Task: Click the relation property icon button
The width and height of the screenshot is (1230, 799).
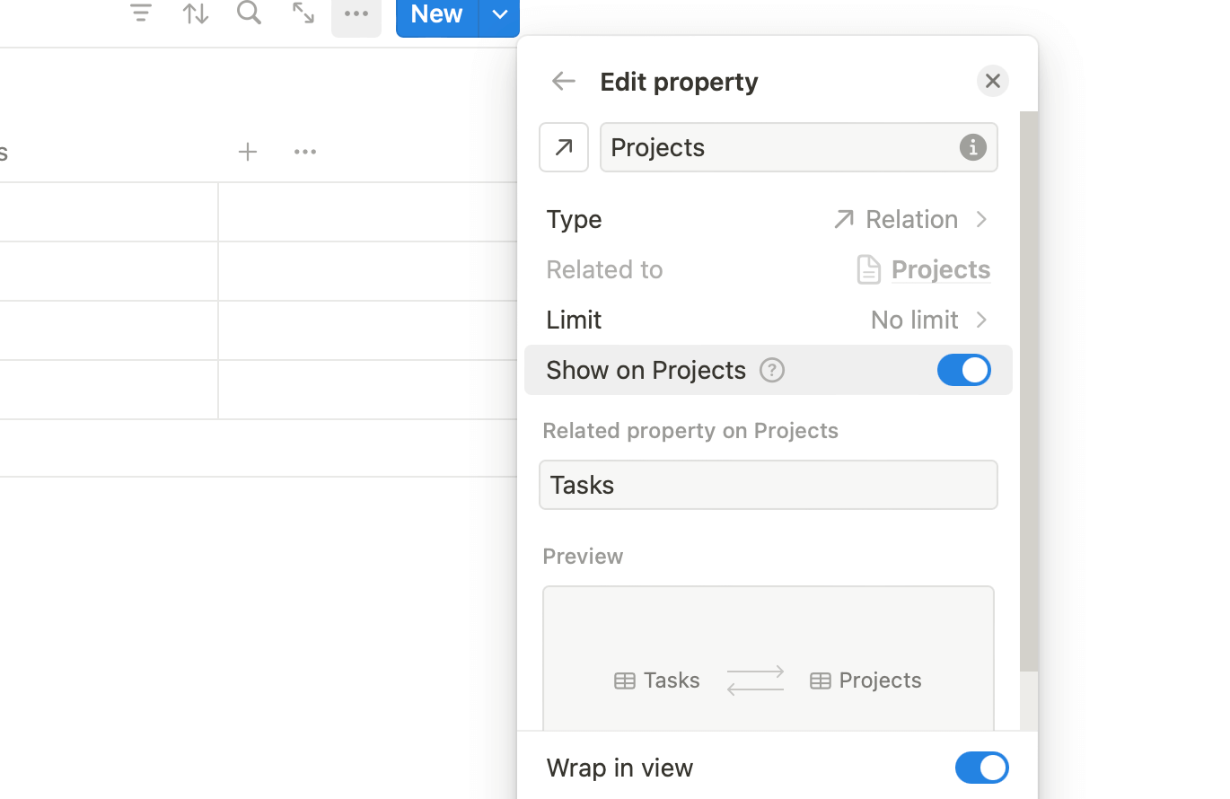Action: point(564,147)
